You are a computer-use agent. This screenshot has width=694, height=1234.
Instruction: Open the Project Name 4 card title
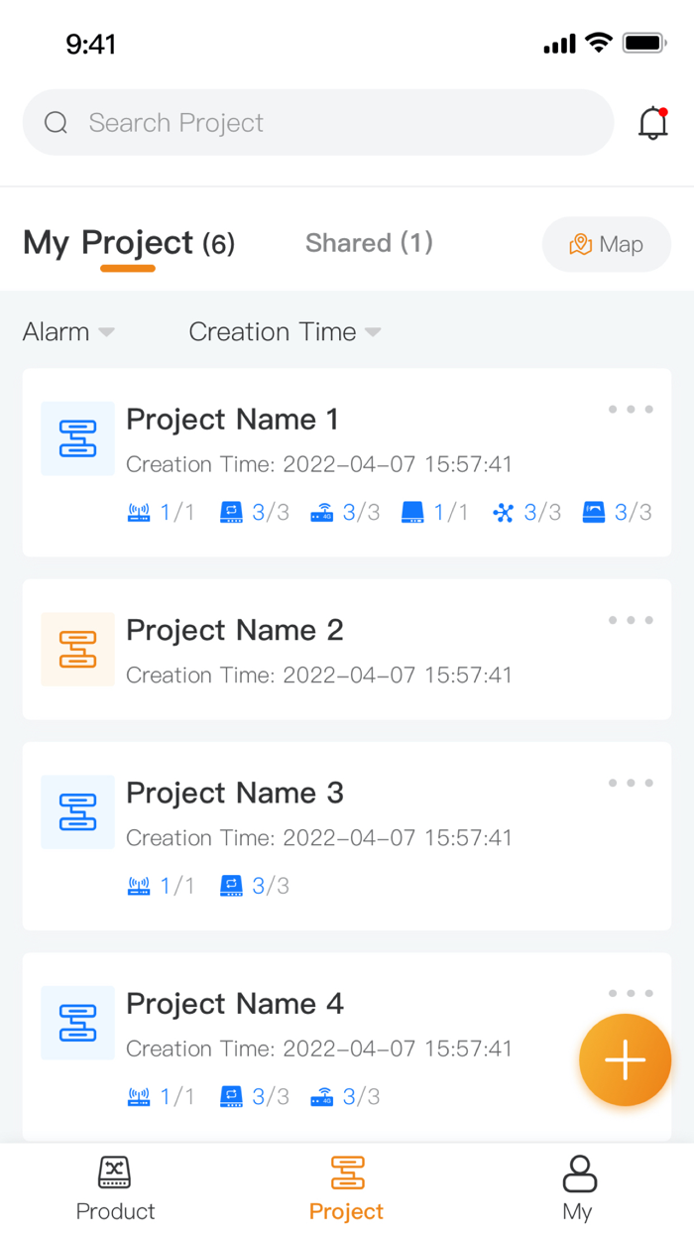(x=235, y=1004)
